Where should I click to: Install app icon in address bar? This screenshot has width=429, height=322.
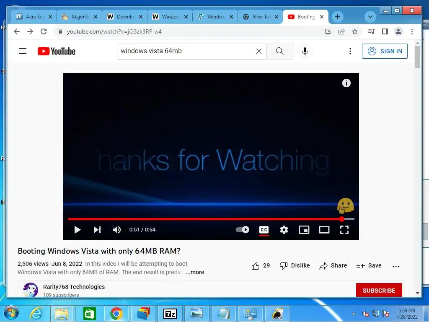coord(328,31)
